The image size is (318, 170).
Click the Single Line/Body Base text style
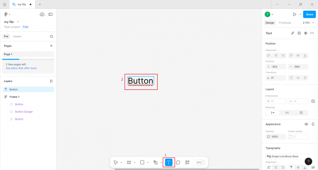(x=287, y=156)
